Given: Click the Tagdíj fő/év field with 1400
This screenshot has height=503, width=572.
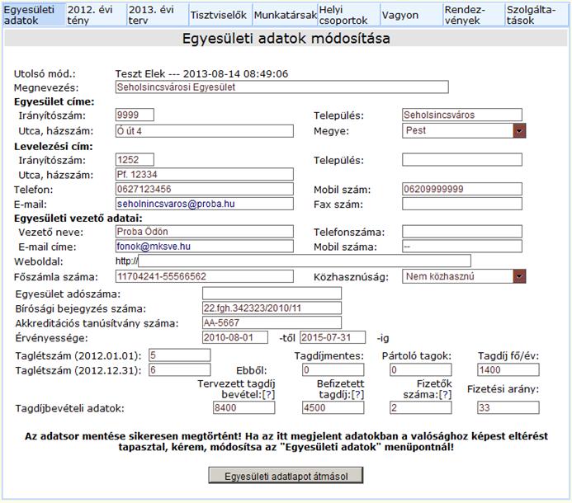Looking at the screenshot, I should [508, 369].
